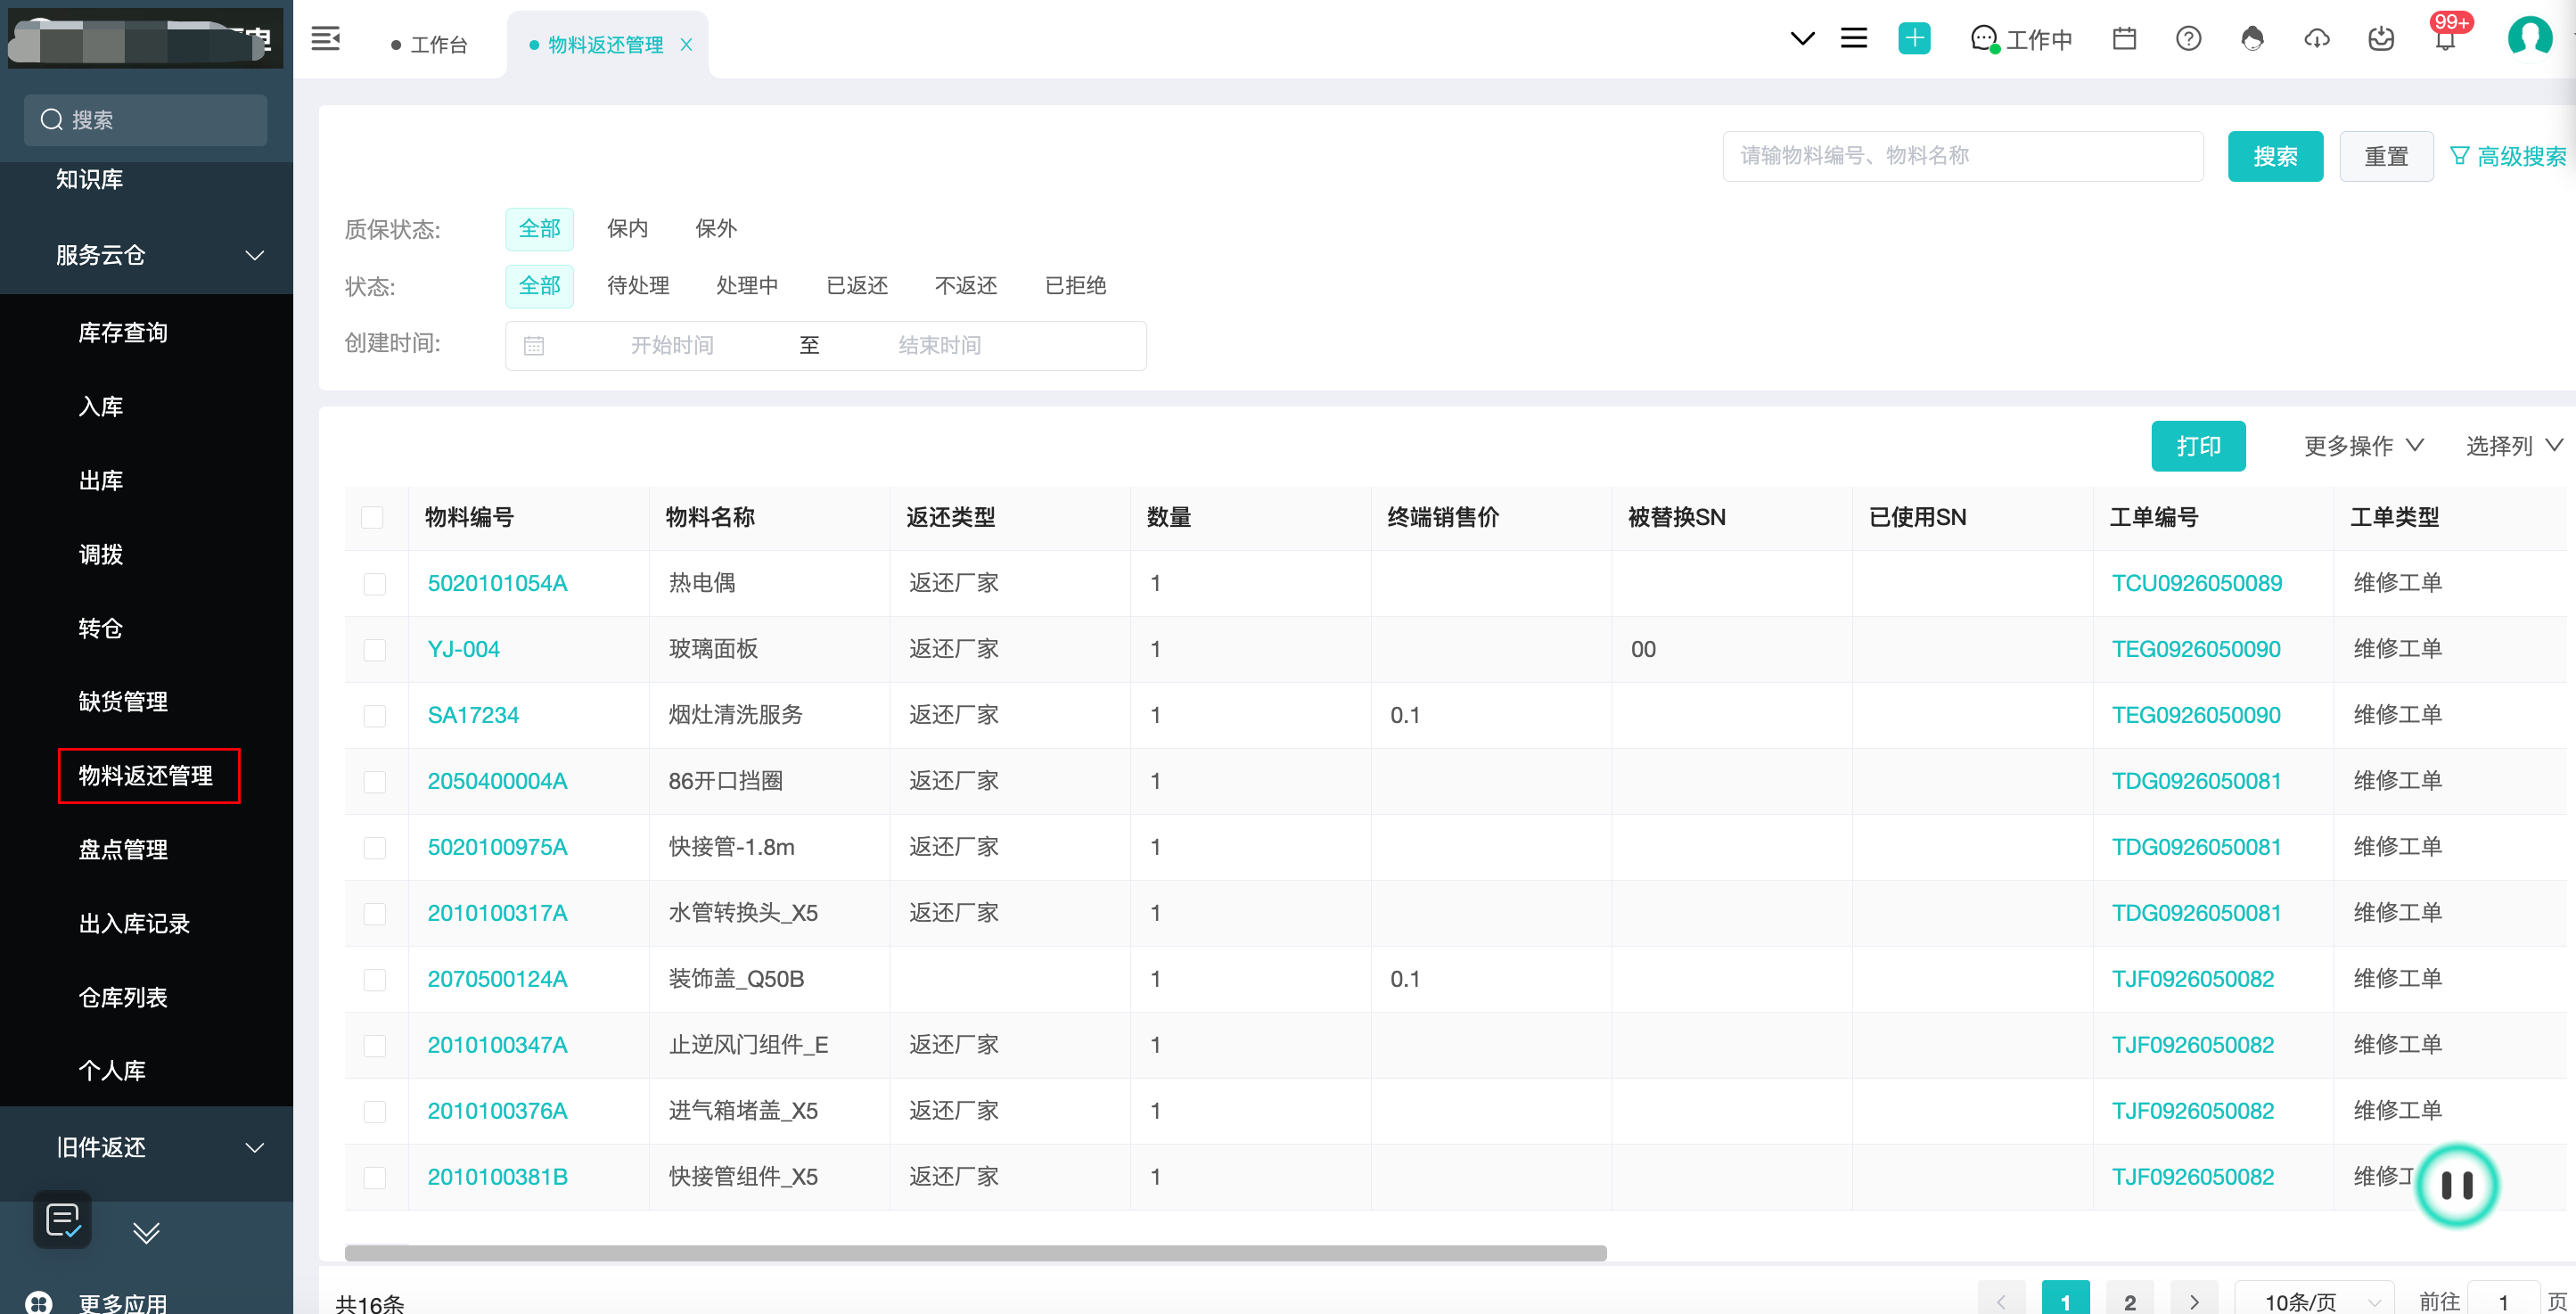Viewport: 2576px width, 1314px height.
Task: Click the 开始时间 start date field
Action: tap(672, 346)
